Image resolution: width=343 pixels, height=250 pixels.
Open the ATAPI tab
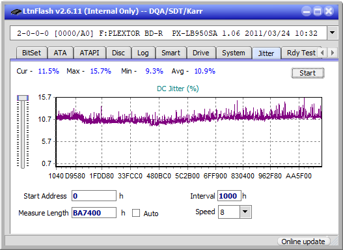pyautogui.click(x=89, y=53)
